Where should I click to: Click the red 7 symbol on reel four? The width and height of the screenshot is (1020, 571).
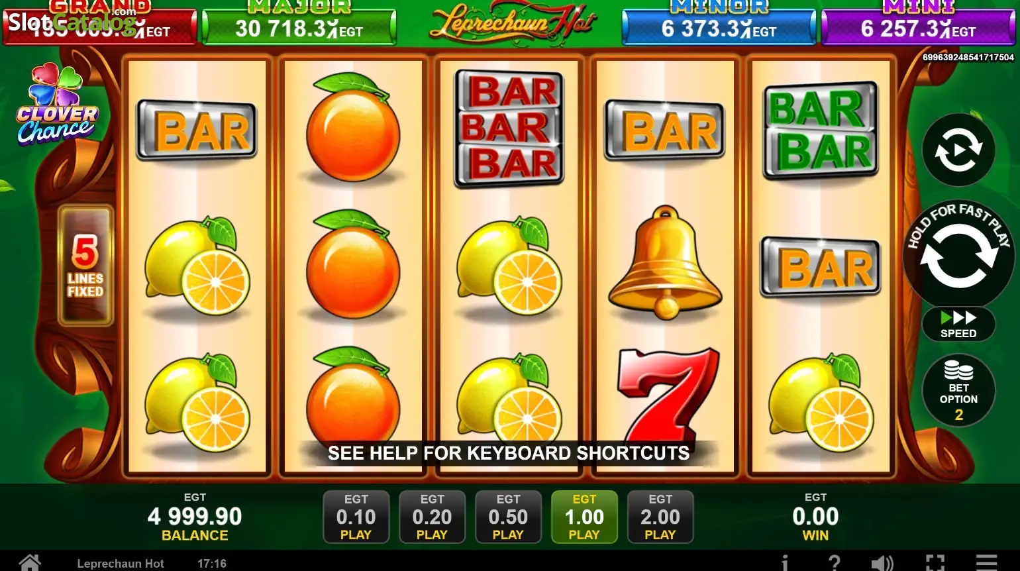[666, 395]
